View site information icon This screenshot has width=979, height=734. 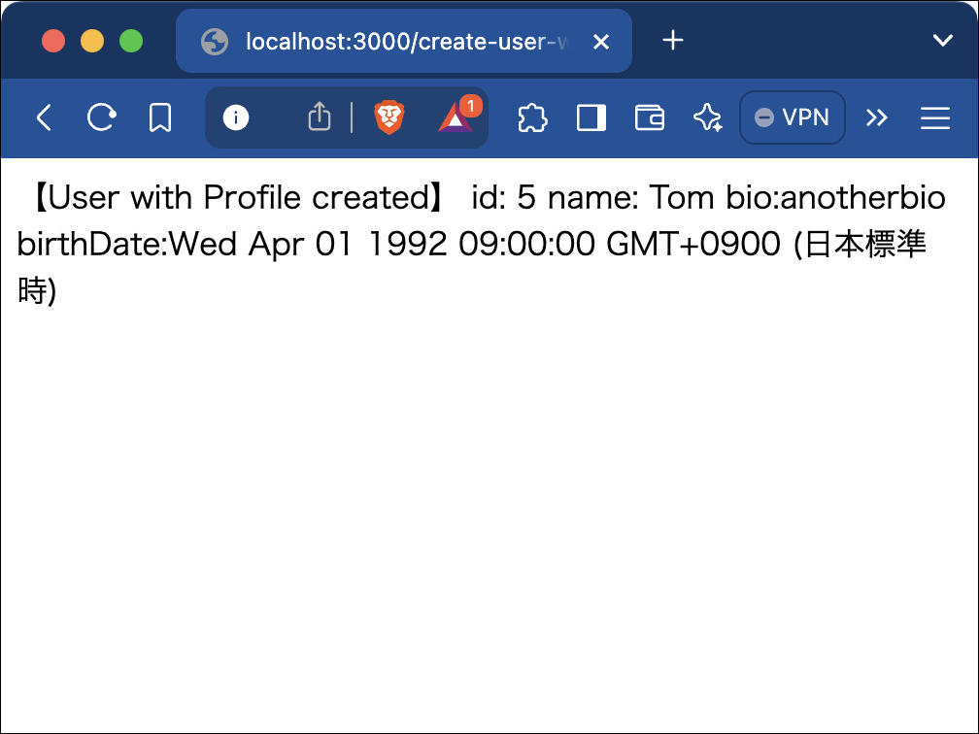pos(236,118)
